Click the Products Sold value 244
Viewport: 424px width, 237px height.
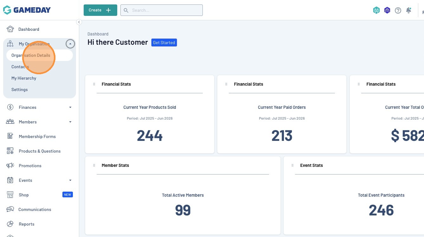click(150, 136)
